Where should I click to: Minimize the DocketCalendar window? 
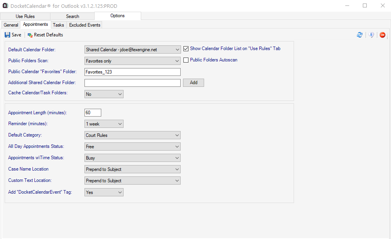(347, 6)
